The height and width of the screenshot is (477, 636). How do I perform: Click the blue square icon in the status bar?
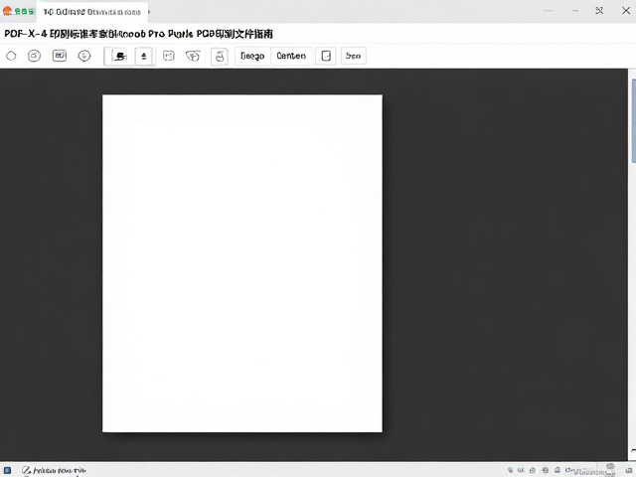coord(7,470)
